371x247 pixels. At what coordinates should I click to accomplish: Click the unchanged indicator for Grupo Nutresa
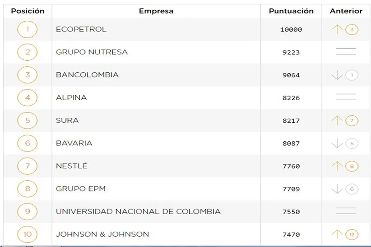tap(346, 52)
